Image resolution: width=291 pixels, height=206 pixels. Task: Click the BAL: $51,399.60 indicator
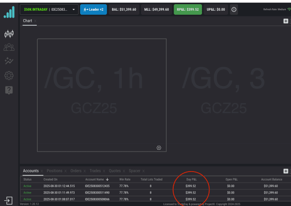coord(124,9)
